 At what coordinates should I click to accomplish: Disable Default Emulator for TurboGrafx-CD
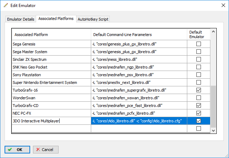pos(198,106)
